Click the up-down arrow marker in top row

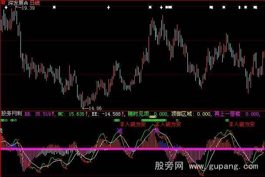click(x=239, y=7)
